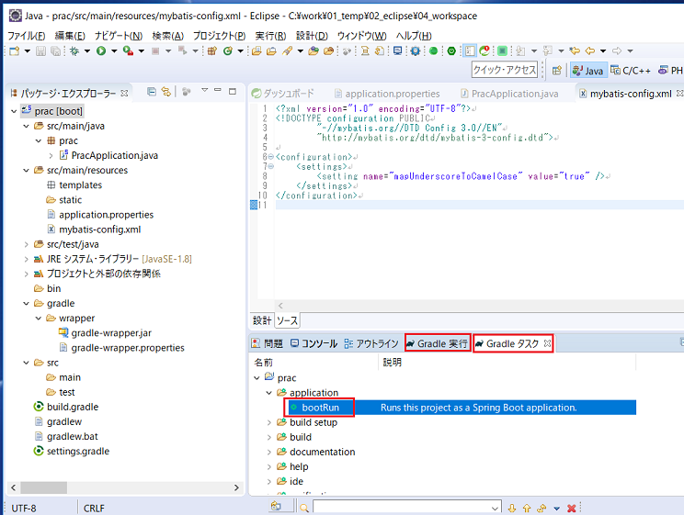Screen dimensions: 684x515
Task: Select mybatis-config.xml in Package Explorer
Action: (100, 230)
